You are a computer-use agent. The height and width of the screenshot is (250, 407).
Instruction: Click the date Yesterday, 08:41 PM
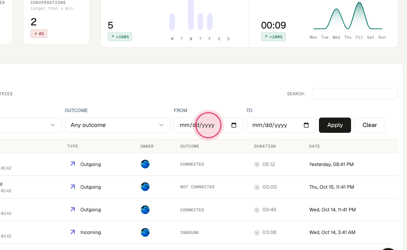[331, 164]
